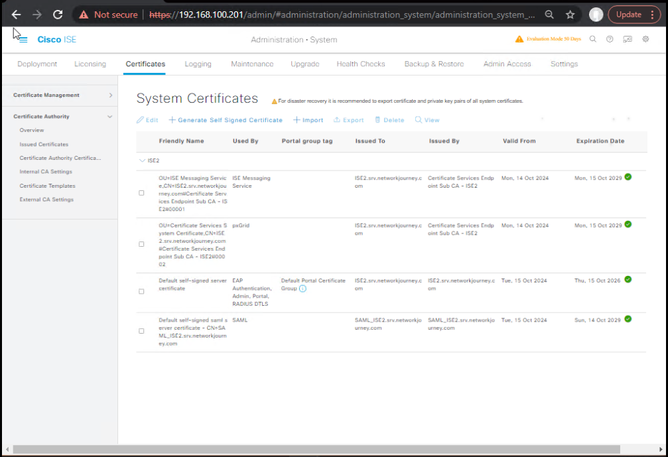
Task: Open External CA Settings in sidebar
Action: [x=46, y=200]
